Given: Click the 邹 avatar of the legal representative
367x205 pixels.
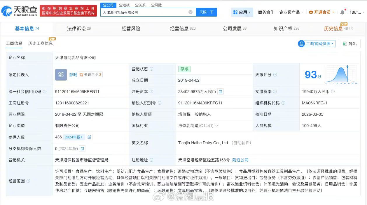Looking at the screenshot, I should tap(61, 75).
